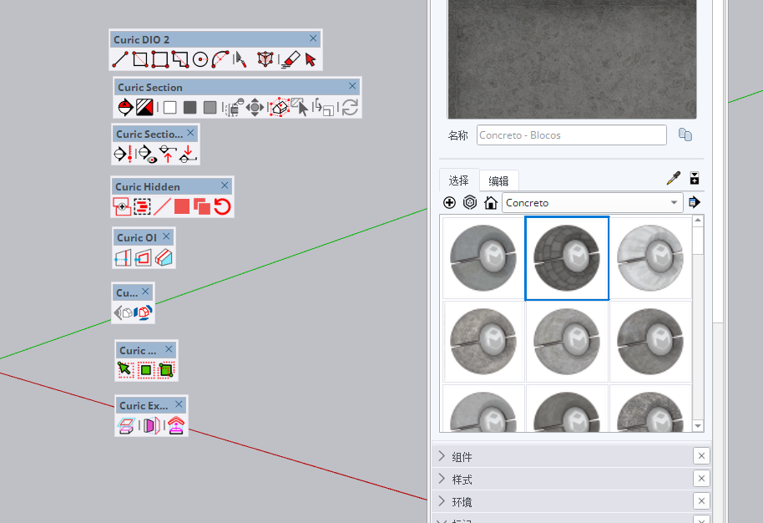Select the line tool in Curic DIO 2
Image resolution: width=763 pixels, height=523 pixels.
point(120,59)
